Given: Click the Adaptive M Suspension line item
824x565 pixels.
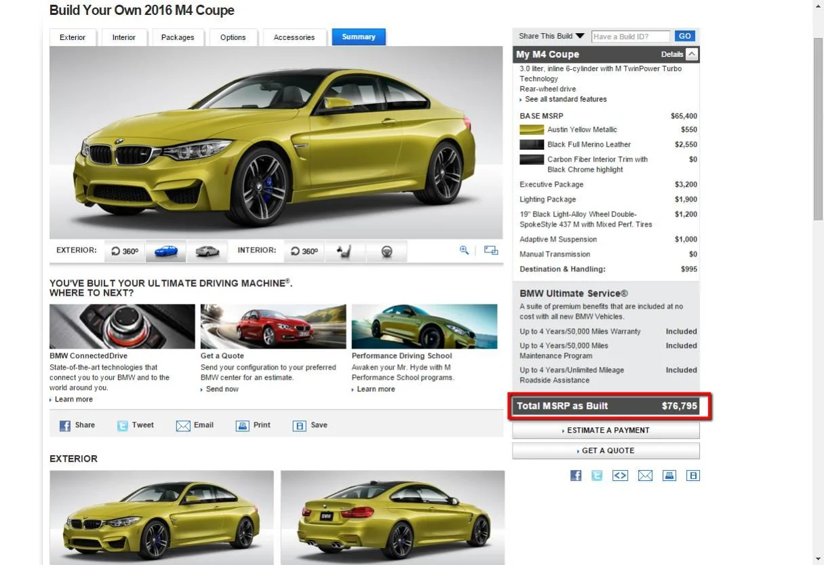Looking at the screenshot, I should click(608, 239).
